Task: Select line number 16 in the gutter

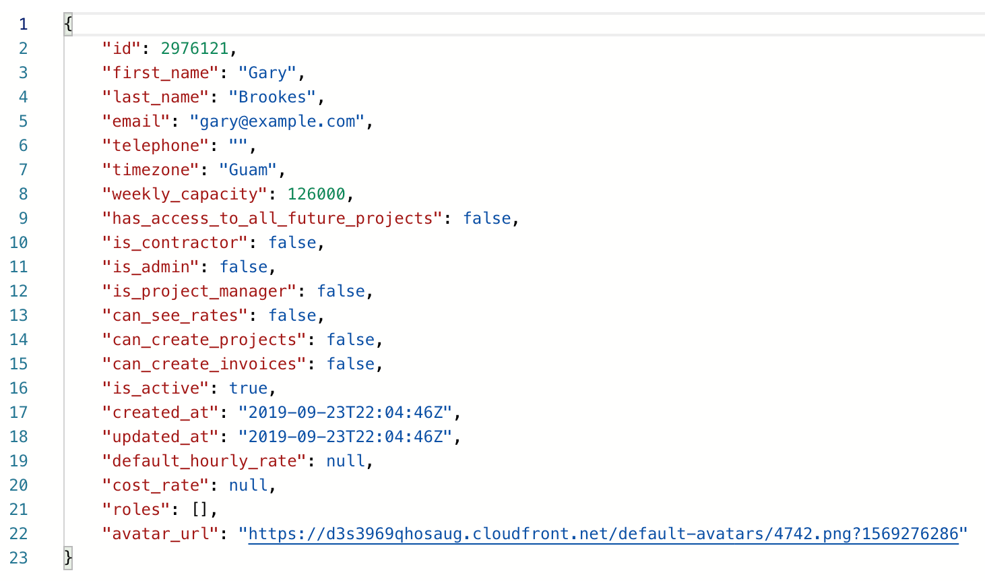Action: [19, 388]
